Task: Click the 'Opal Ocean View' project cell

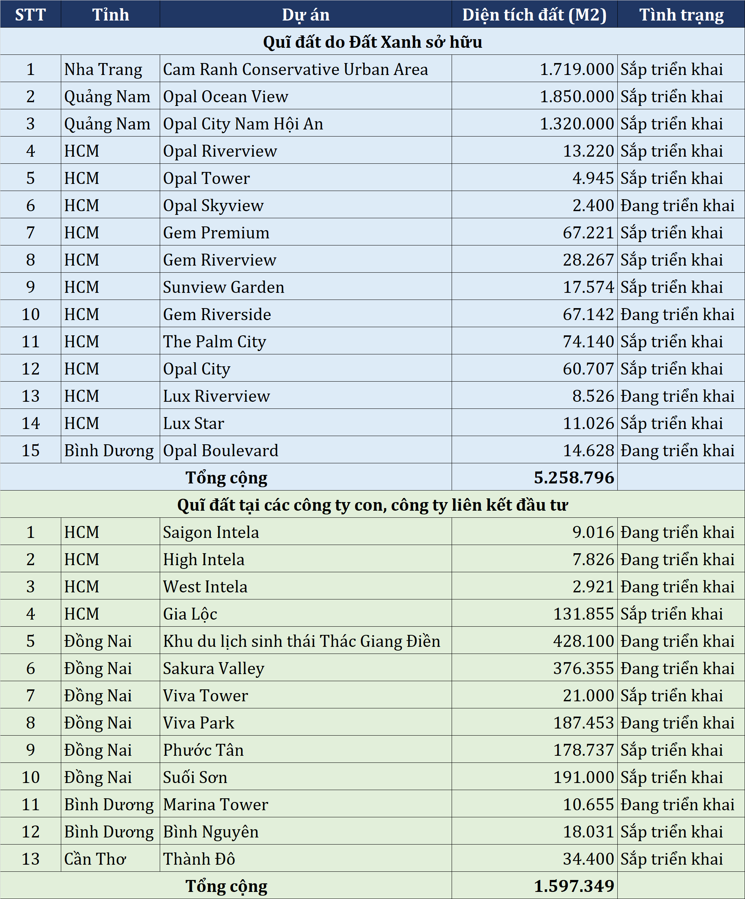Action: click(305, 96)
